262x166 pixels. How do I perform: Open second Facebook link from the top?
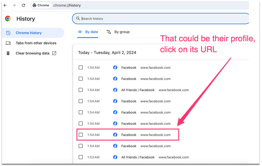pos(129,79)
